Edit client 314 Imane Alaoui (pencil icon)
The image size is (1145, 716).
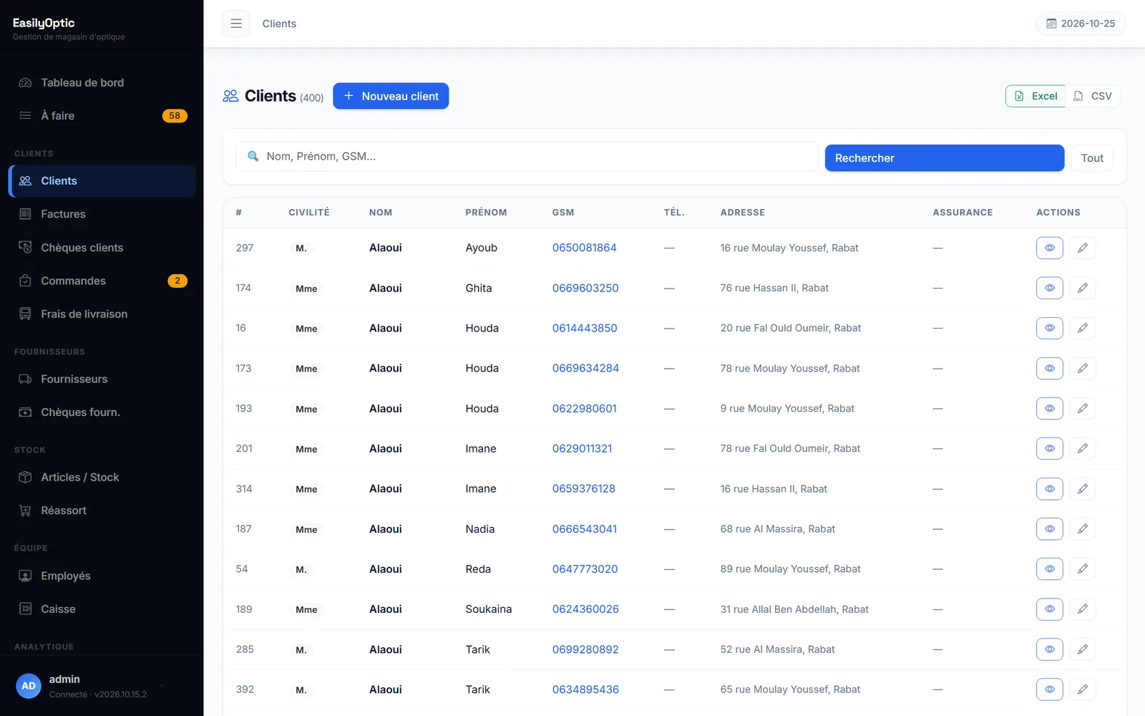(x=1083, y=488)
